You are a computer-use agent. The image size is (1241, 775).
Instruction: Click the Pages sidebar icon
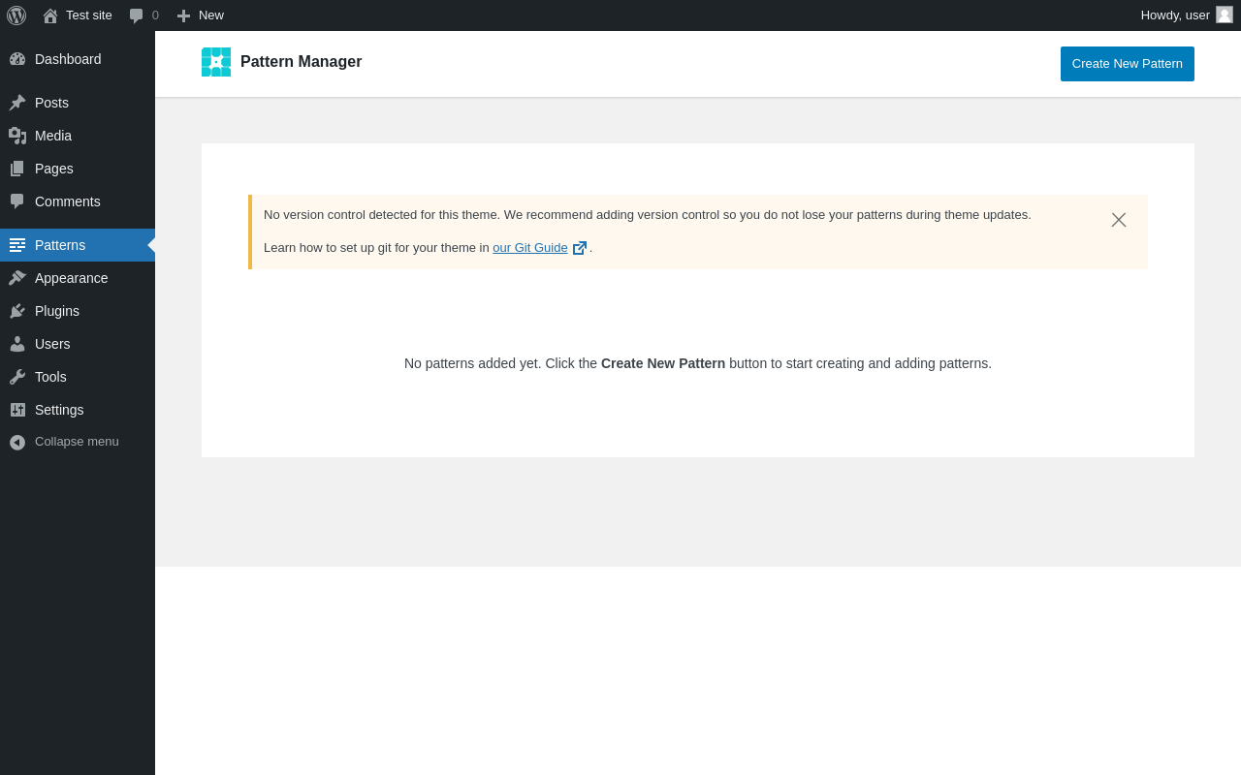point(17,169)
